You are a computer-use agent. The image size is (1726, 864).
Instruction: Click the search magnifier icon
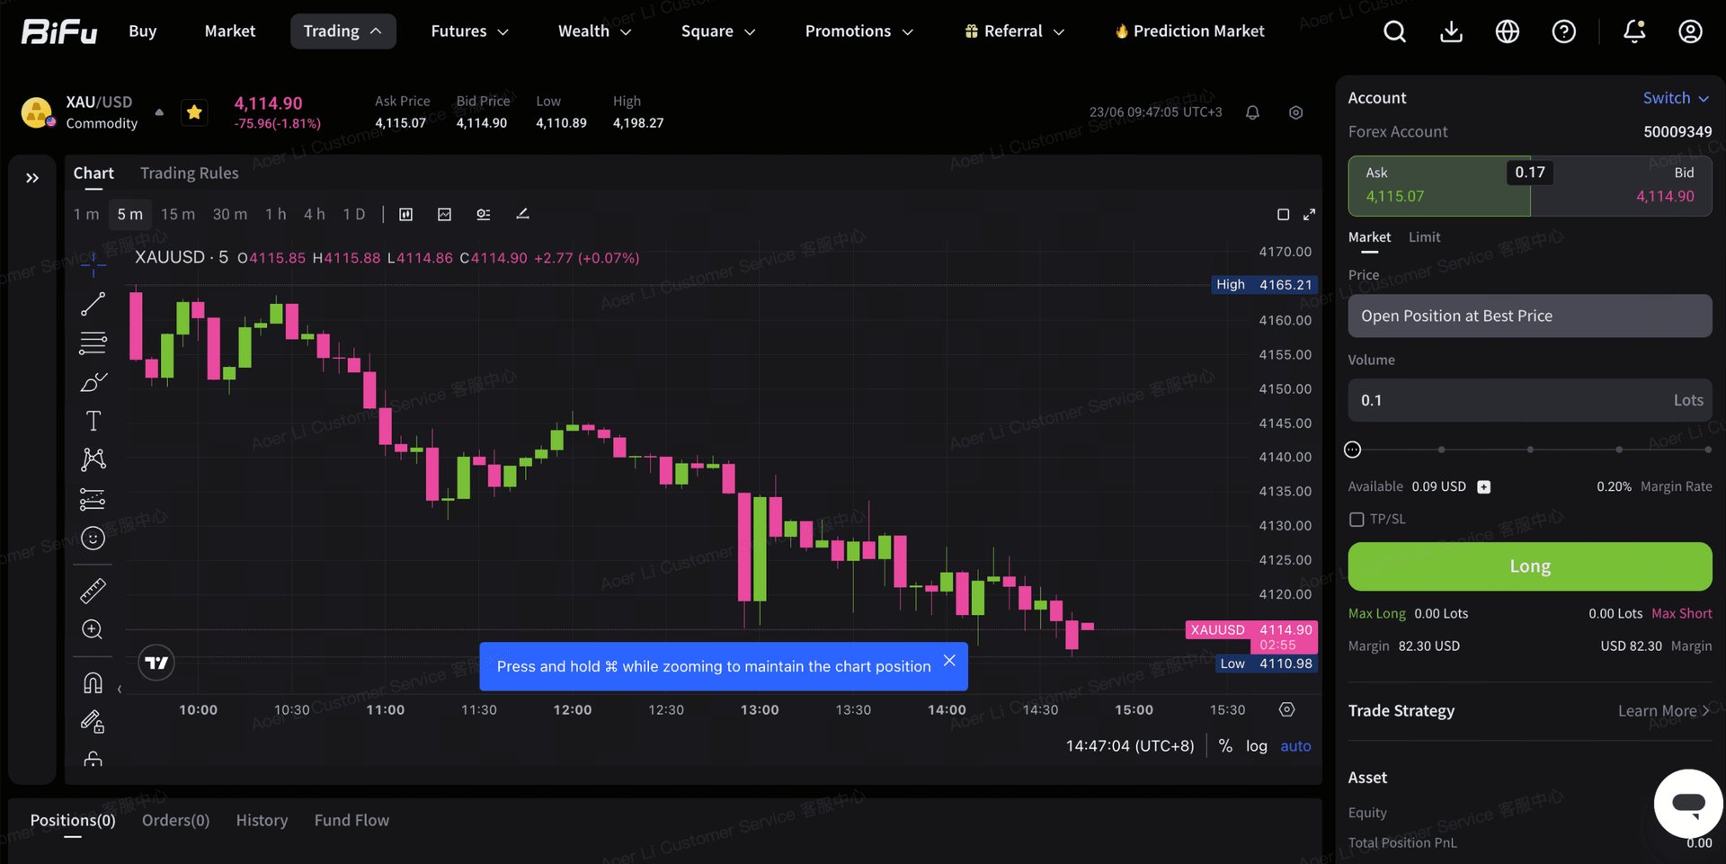pos(1394,31)
